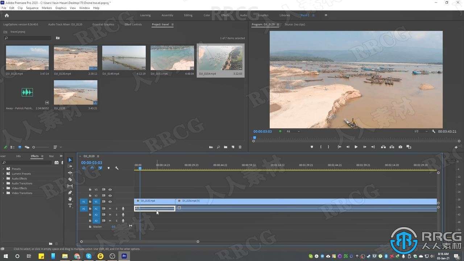The width and height of the screenshot is (464, 261).
Task: Toggle V3 track output eye
Action: 110,190
